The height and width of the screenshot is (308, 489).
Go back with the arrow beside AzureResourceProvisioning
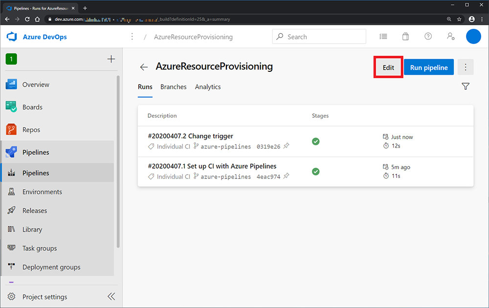click(144, 67)
